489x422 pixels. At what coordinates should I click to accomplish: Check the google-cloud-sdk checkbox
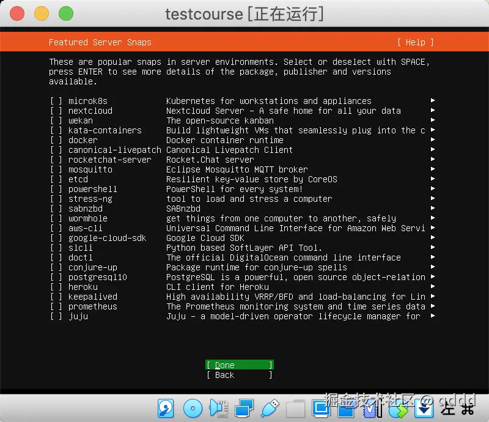(56, 238)
